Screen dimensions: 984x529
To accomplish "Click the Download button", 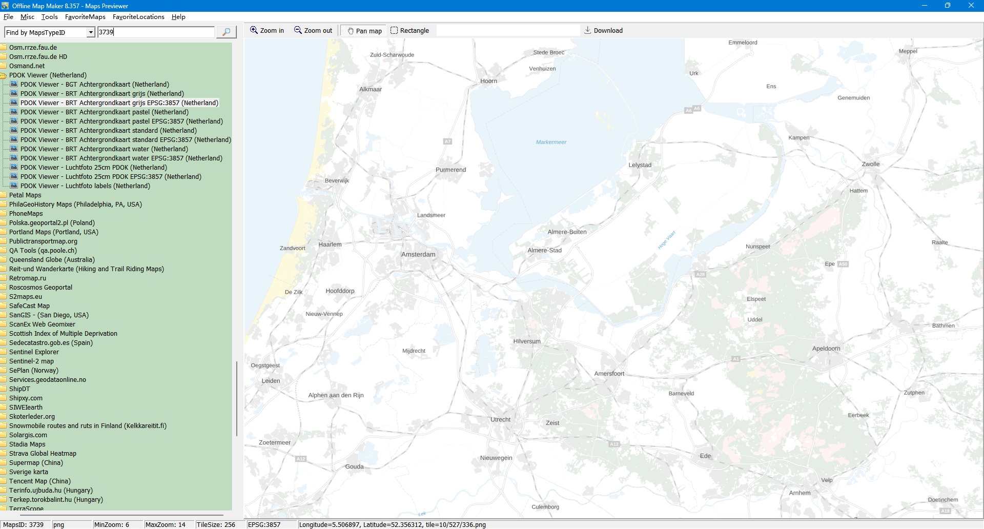I will tap(603, 31).
